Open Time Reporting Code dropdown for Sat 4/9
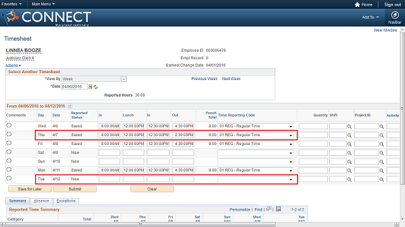 point(256,153)
